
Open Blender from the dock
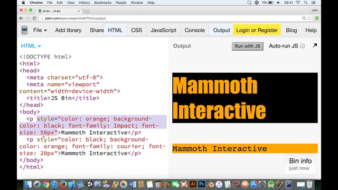(x=210, y=184)
